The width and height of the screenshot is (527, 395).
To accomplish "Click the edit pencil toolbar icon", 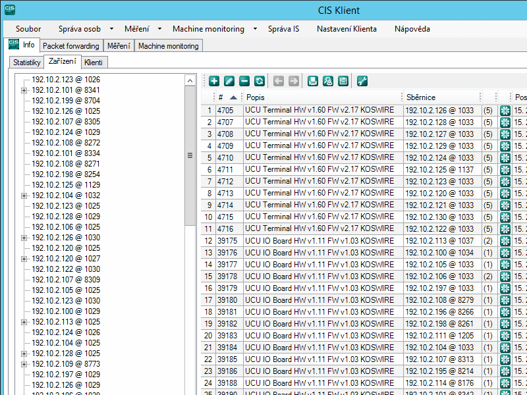I will pos(229,81).
